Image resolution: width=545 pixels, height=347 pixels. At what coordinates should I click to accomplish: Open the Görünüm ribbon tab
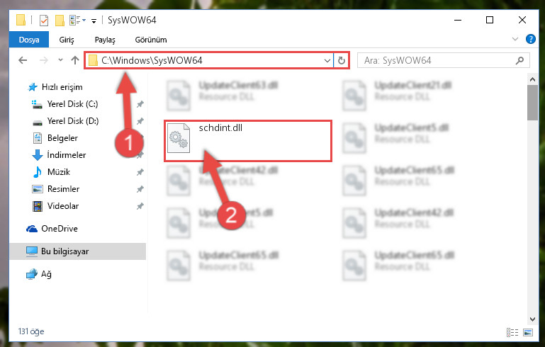(151, 40)
